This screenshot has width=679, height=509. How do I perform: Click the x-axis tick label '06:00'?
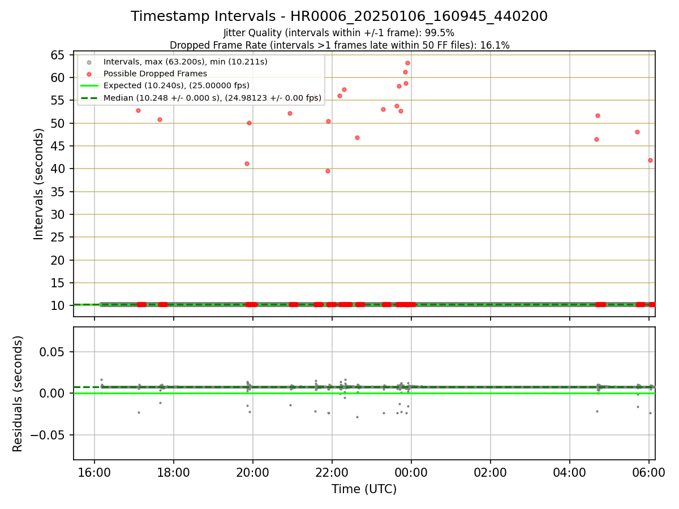pos(649,472)
